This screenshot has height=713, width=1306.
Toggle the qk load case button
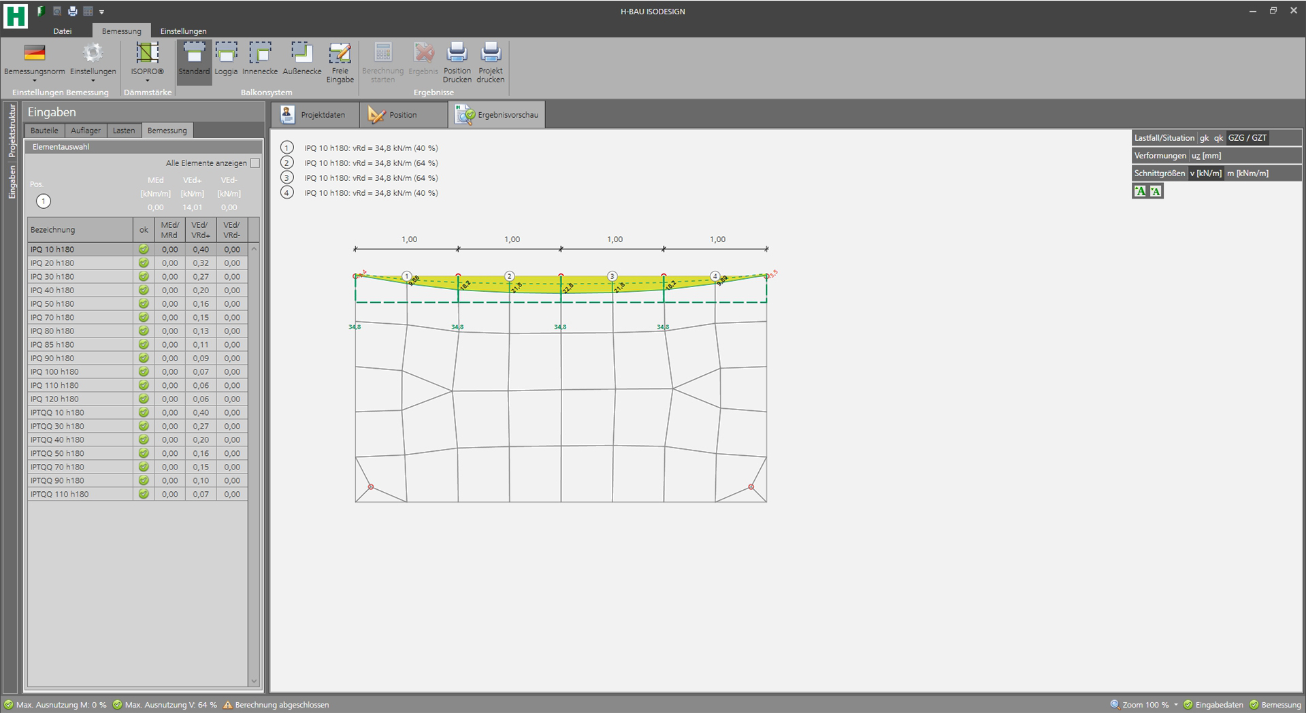1218,138
